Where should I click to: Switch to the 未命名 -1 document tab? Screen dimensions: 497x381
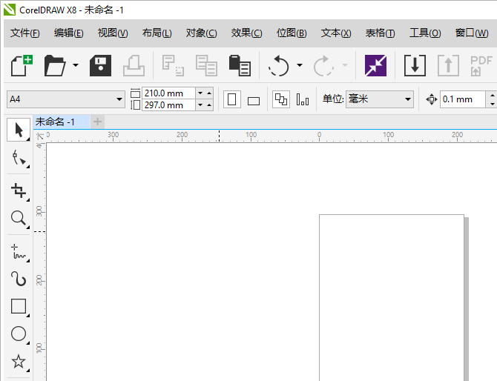click(61, 122)
